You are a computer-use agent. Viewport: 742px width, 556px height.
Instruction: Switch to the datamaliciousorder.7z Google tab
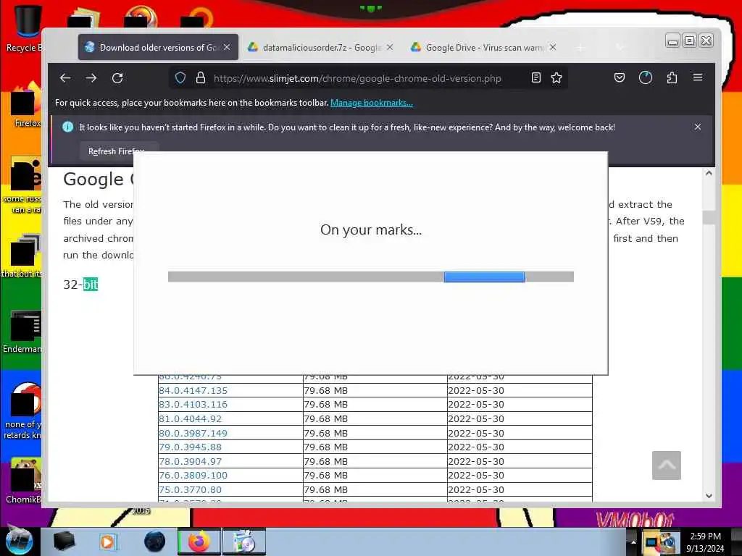pyautogui.click(x=321, y=47)
